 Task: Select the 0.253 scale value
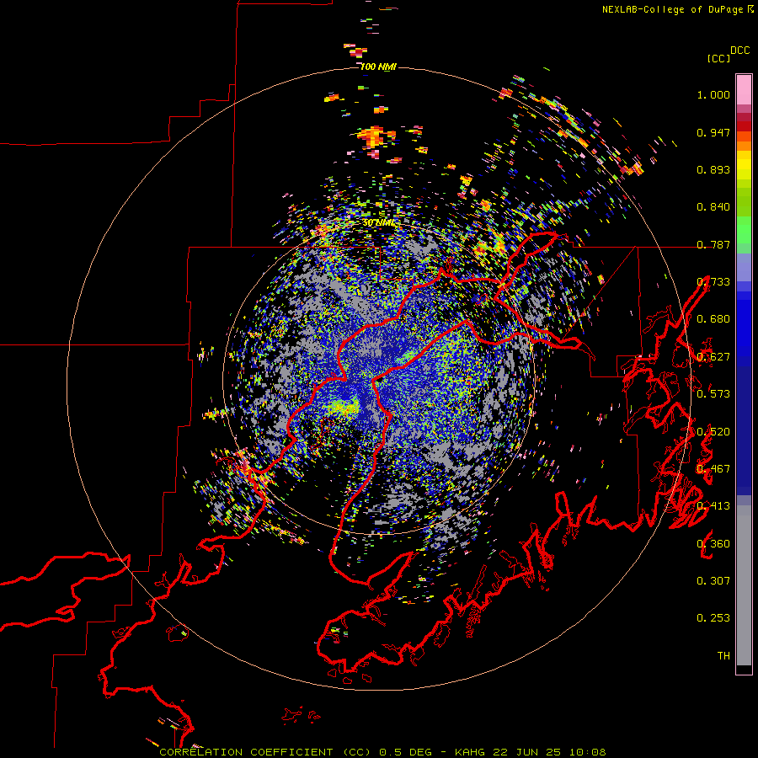point(713,618)
